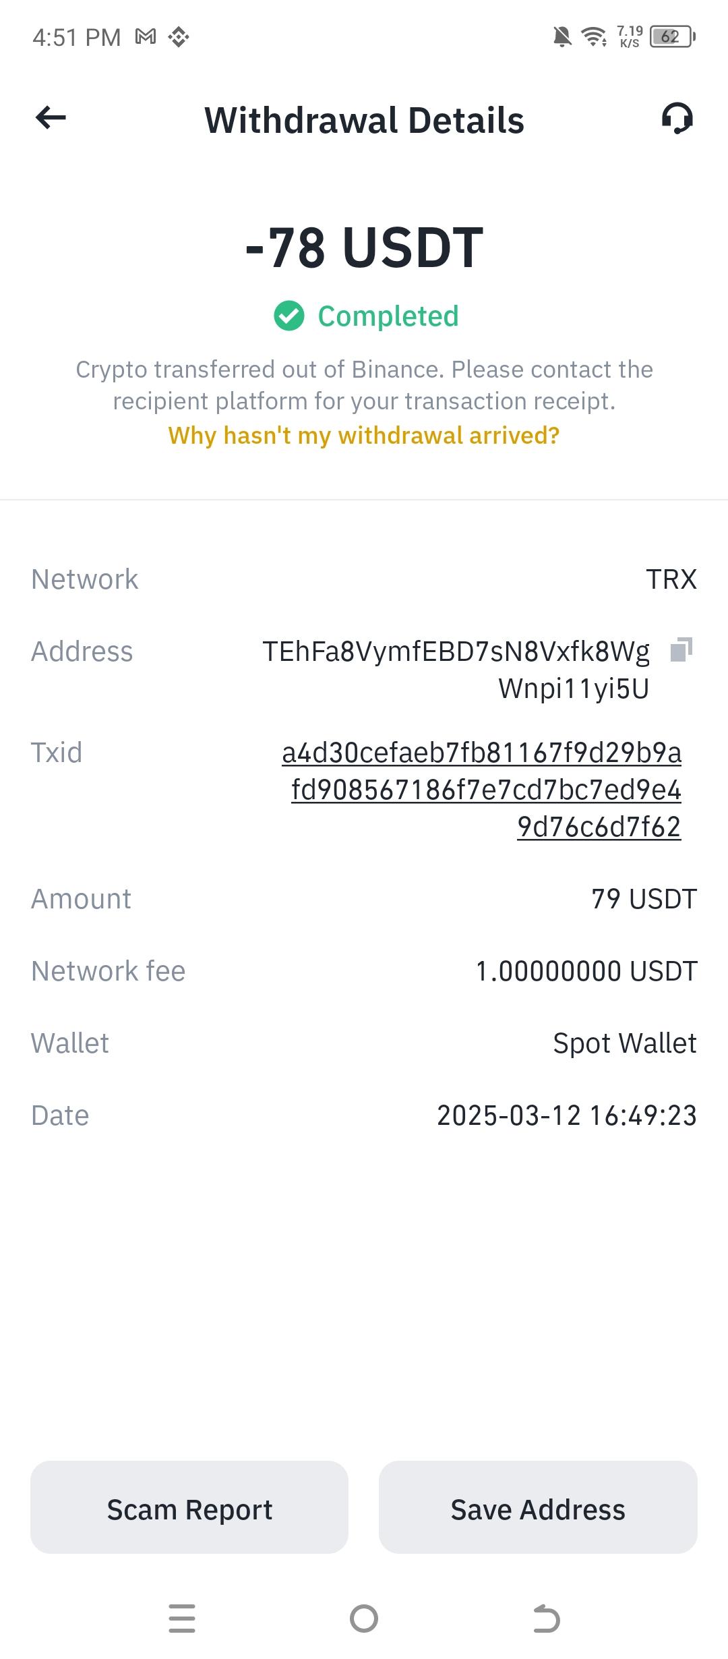This screenshot has height=1659, width=728.
Task: Tap the muted bell status icon
Action: [x=562, y=36]
